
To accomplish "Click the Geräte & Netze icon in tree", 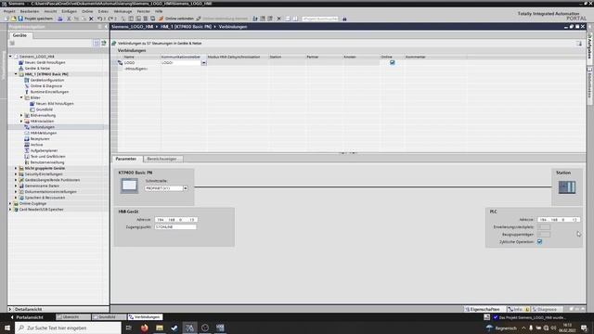I will (x=21, y=68).
